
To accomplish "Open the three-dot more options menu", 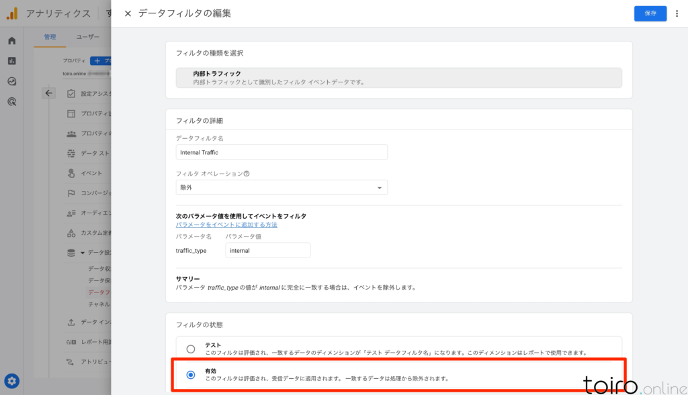I will click(677, 13).
